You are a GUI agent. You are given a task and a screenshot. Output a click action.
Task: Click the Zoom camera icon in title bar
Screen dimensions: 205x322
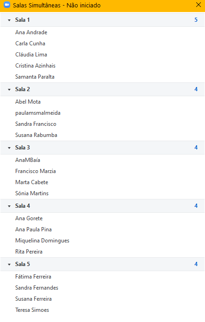tap(7, 5)
